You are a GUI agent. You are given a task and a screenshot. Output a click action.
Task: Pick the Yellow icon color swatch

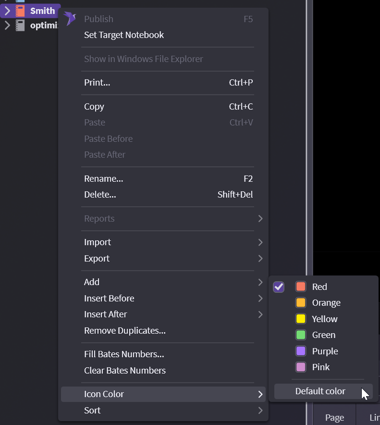coord(301,319)
